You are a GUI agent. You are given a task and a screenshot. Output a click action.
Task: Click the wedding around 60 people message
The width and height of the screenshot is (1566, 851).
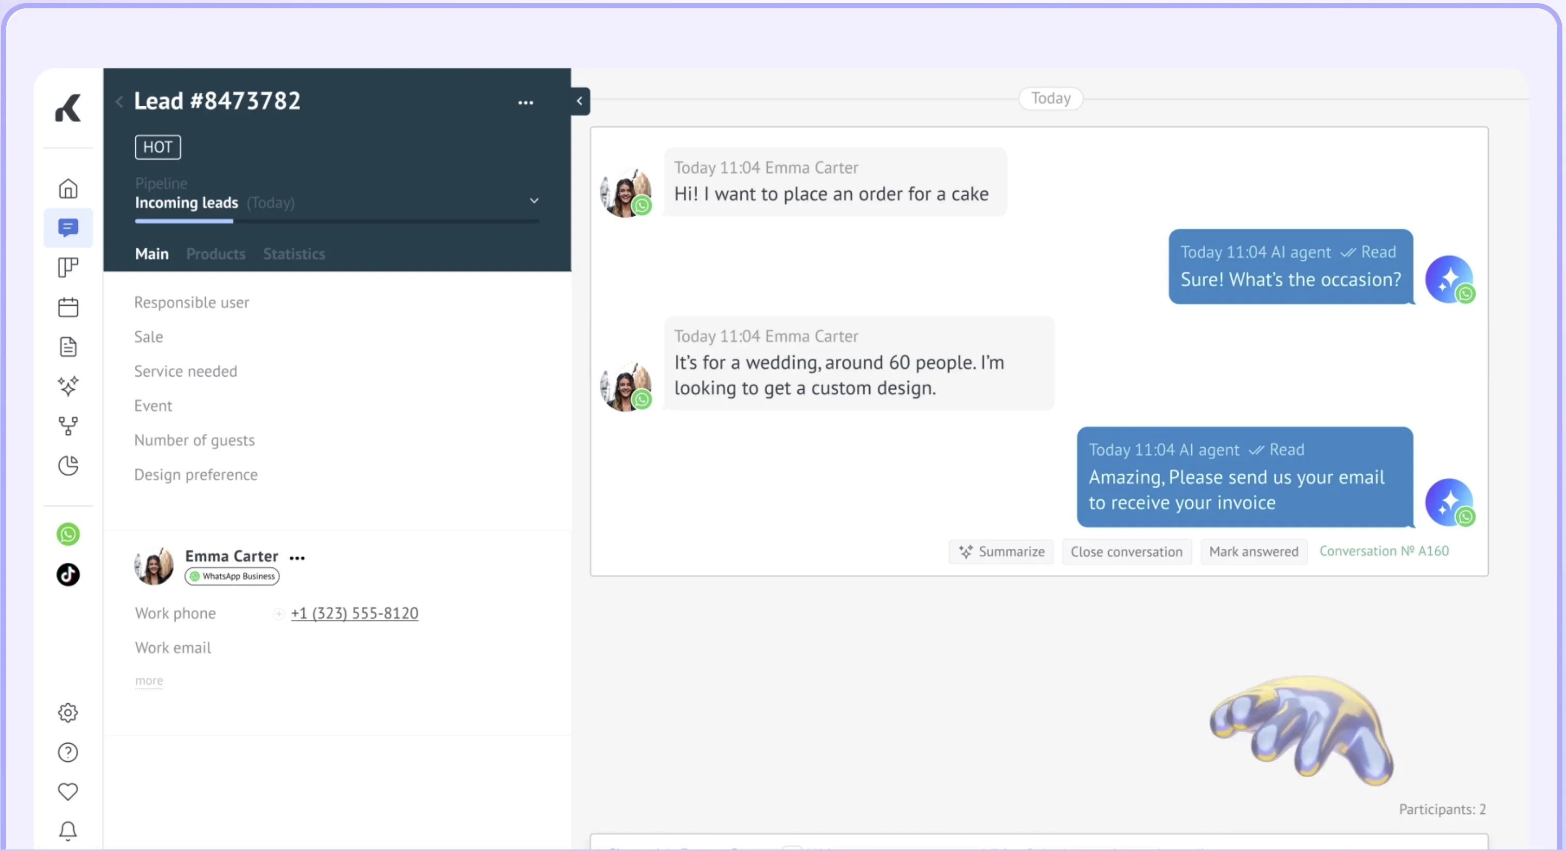(859, 363)
